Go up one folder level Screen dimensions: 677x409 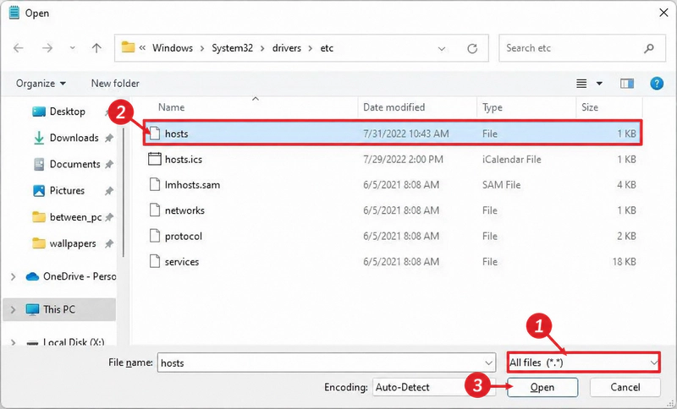tap(96, 48)
